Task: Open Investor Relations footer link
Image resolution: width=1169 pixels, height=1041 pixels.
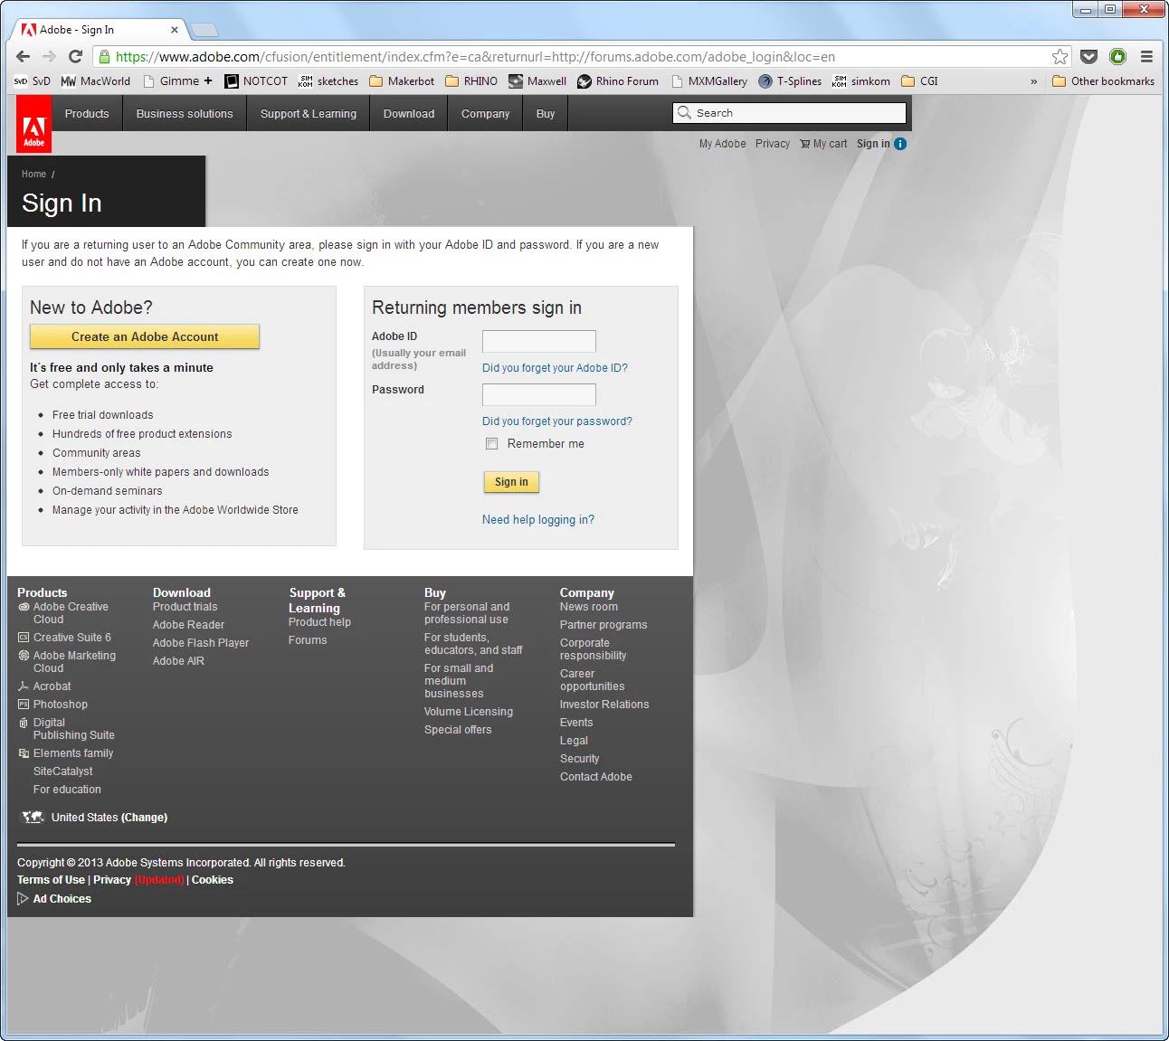Action: tap(604, 705)
